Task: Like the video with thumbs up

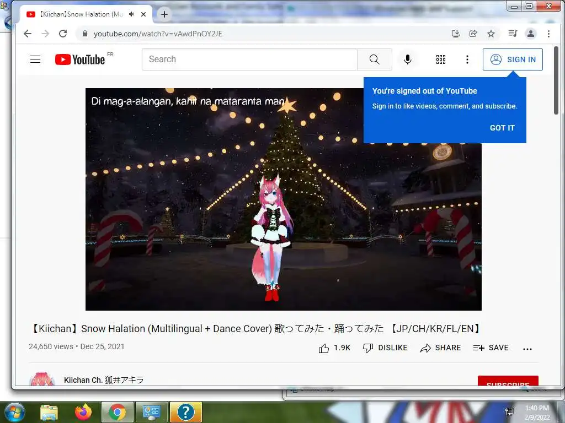Action: (x=334, y=348)
